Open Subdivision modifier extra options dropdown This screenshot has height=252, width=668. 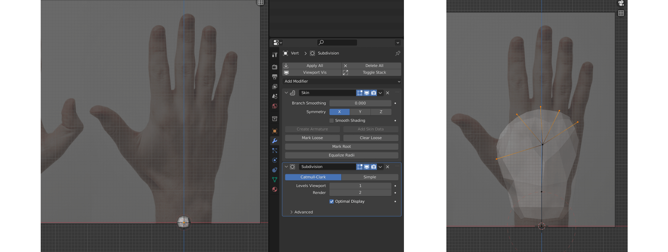pyautogui.click(x=380, y=167)
